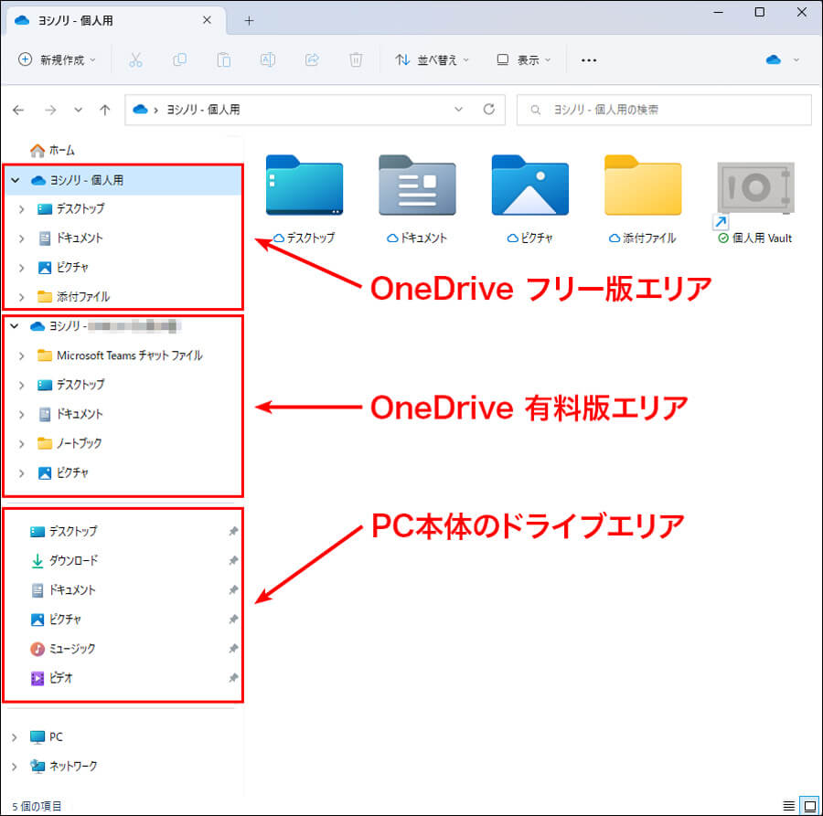This screenshot has width=823, height=816.
Task: Expand デスクトップ under ヨシノリ - 個人用
Action: coord(22,209)
